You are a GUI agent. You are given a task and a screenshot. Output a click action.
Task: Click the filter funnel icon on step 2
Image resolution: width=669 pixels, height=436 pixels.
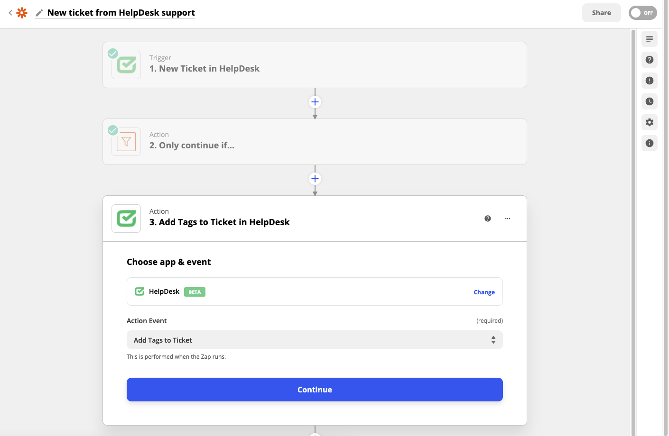126,142
